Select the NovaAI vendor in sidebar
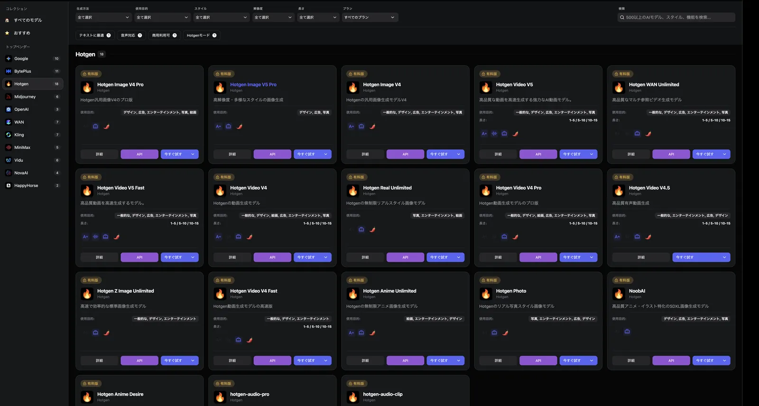This screenshot has height=406, width=759. click(x=33, y=173)
